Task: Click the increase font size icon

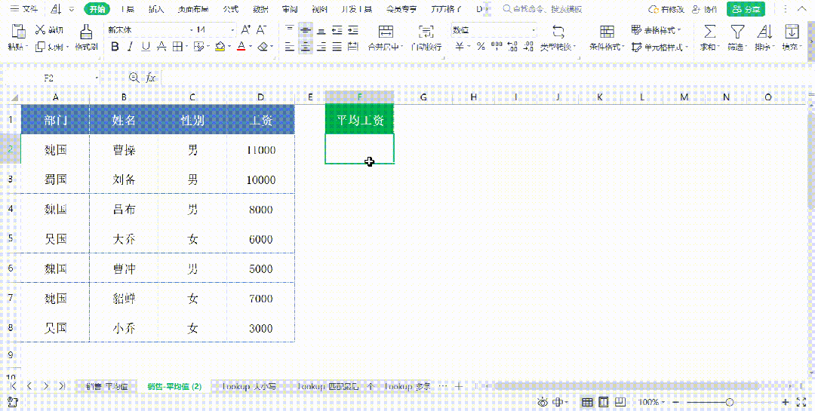Action: pyautogui.click(x=246, y=30)
